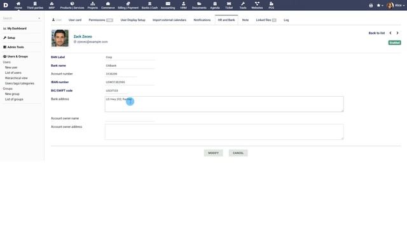Click the Account number input field
Screen dimensions: 407x229
pyautogui.click(x=121, y=74)
